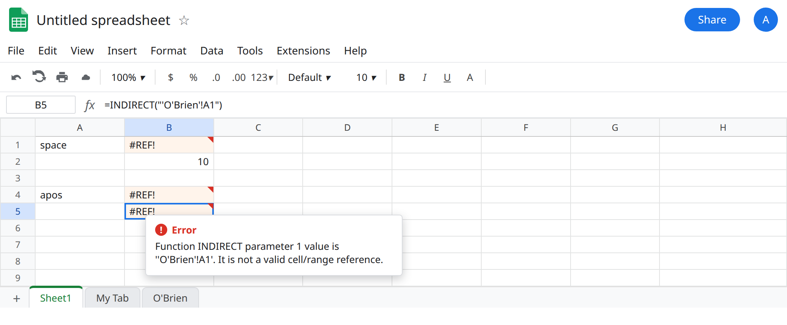Click the Google Sheets logo icon
The width and height of the screenshot is (787, 325).
point(19,20)
